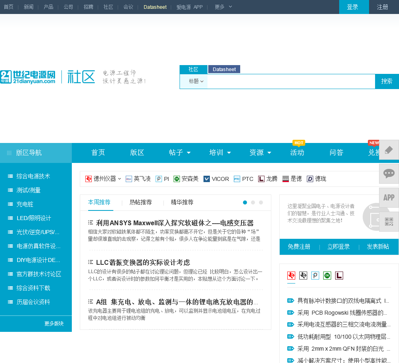
Task: Expand the 标题 search type dropdown
Action: (196, 81)
